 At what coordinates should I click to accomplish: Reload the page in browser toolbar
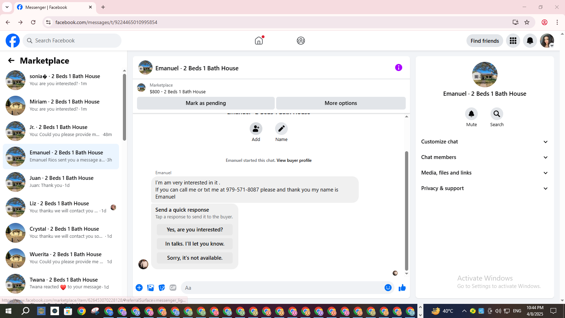(33, 22)
